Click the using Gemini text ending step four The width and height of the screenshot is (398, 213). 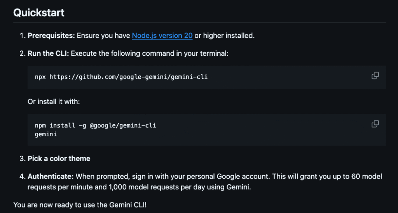pos(229,187)
